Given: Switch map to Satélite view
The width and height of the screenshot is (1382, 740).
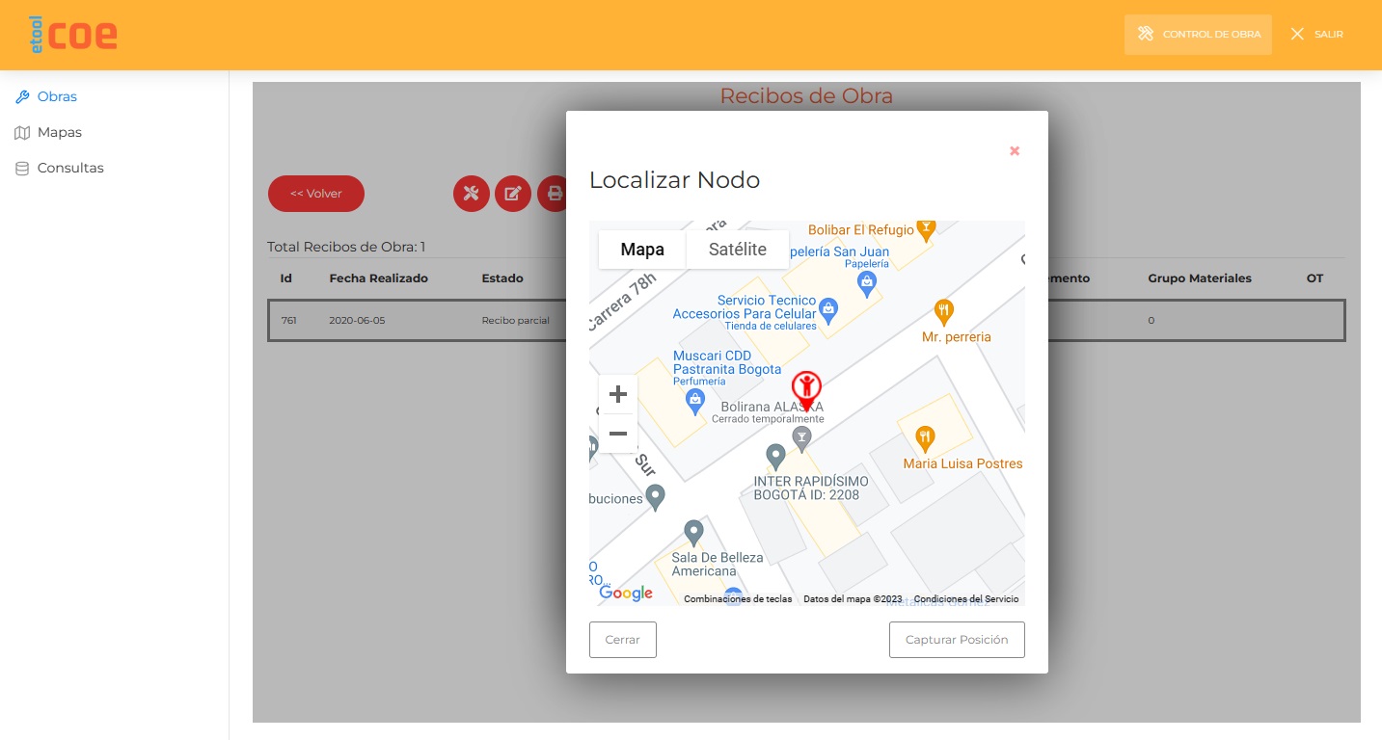Looking at the screenshot, I should click(x=737, y=250).
